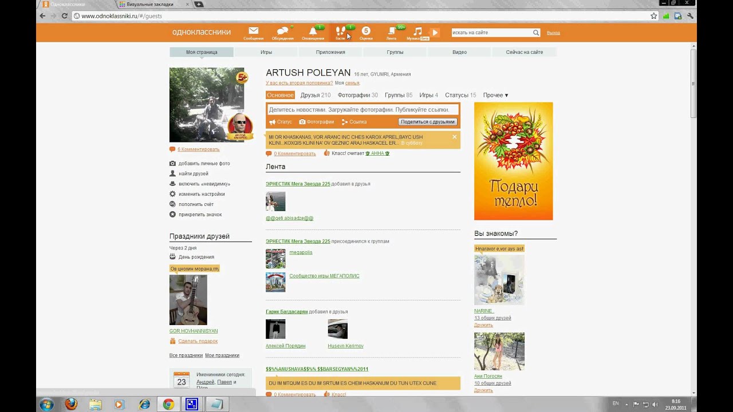Click the profile photo of Artush Poleyan
The image size is (733, 412).
tap(206, 105)
